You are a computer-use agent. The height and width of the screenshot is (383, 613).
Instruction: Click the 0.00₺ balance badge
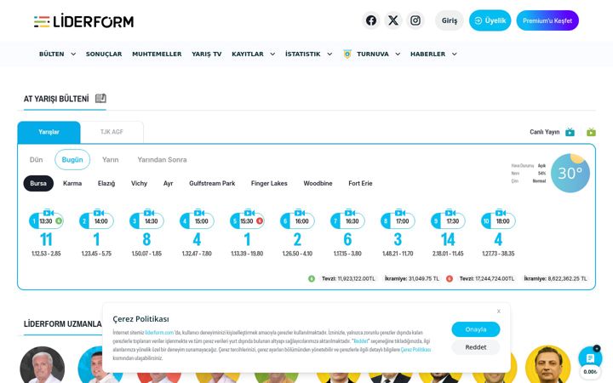(x=590, y=372)
